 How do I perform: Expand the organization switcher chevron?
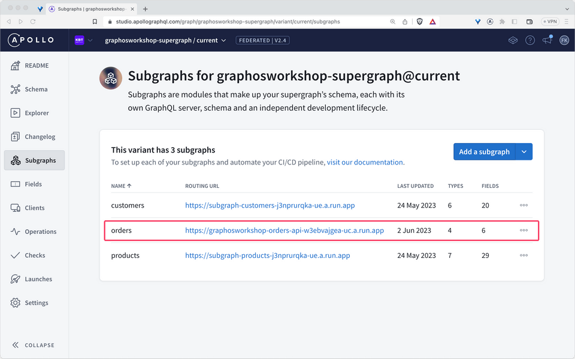pos(90,40)
